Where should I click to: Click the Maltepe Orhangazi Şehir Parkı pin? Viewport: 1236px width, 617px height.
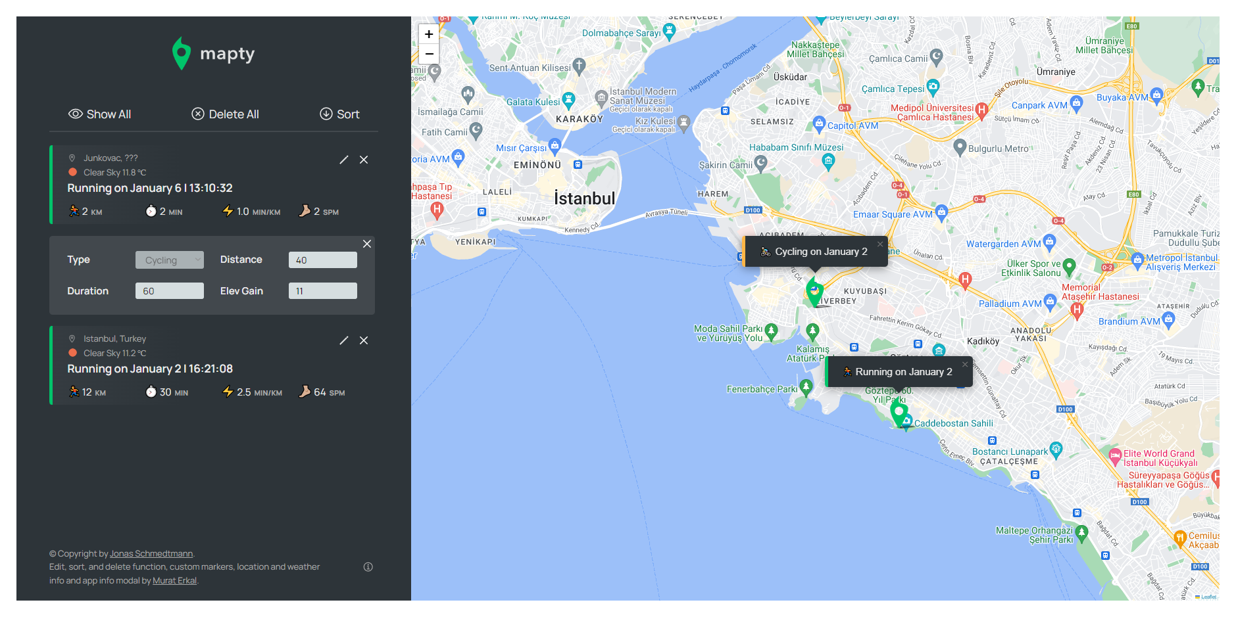[1081, 533]
